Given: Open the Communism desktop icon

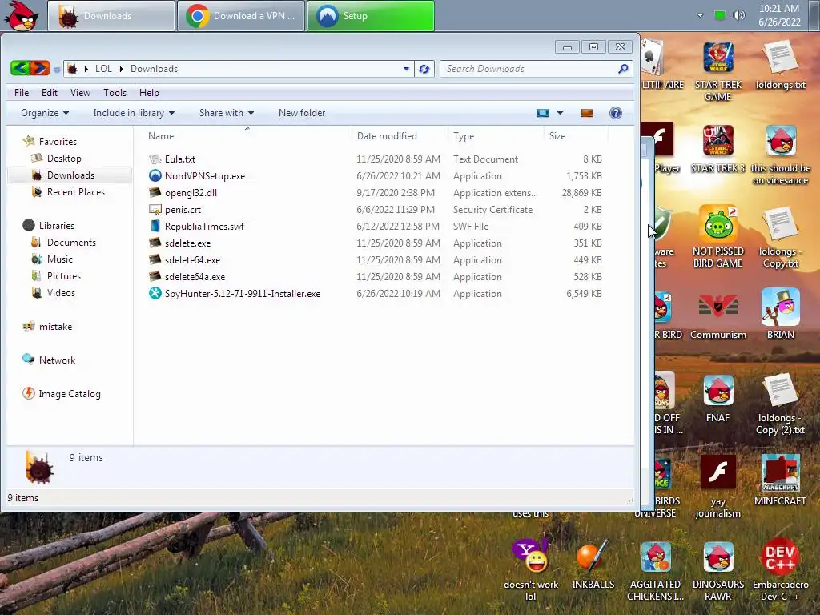Looking at the screenshot, I should 718,307.
